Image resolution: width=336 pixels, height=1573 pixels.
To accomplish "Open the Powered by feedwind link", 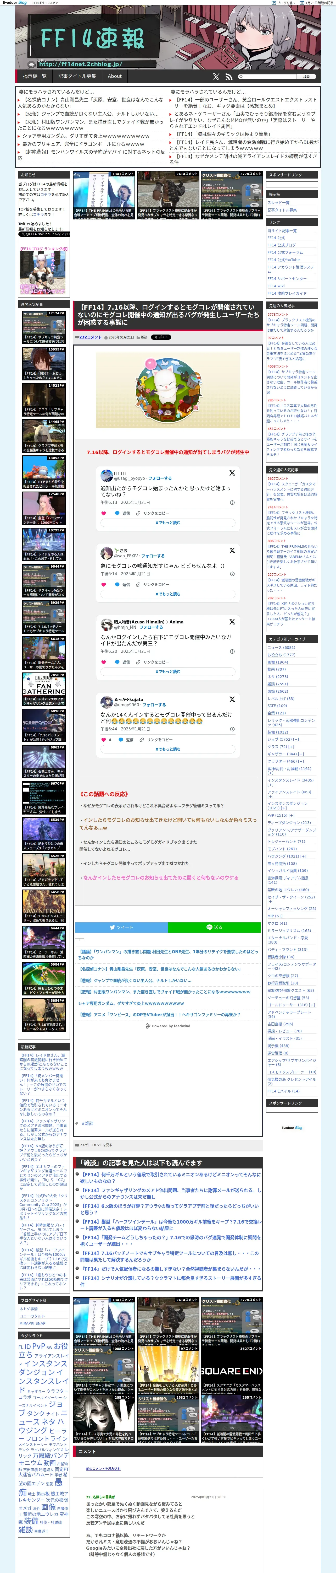I will click(x=168, y=1026).
